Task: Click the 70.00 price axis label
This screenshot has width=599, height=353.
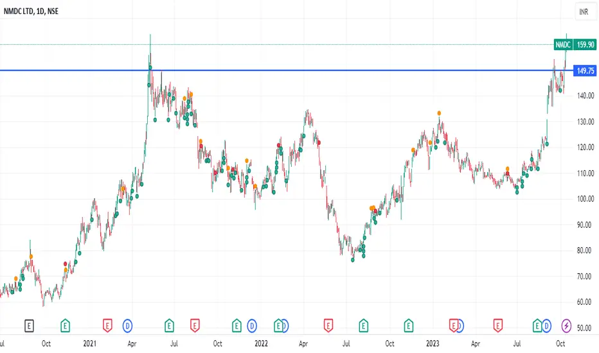Action: [584, 276]
